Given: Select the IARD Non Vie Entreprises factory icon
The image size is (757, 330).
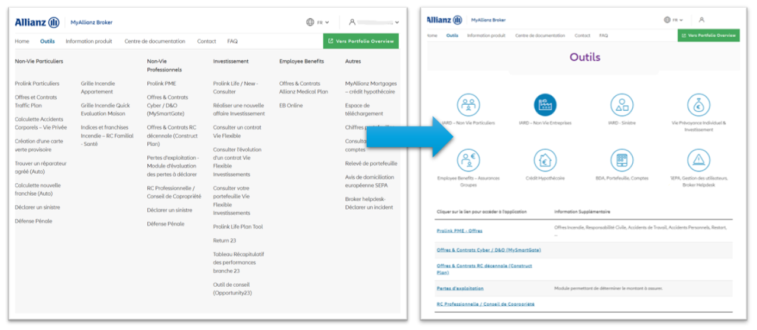Looking at the screenshot, I should [x=545, y=105].
